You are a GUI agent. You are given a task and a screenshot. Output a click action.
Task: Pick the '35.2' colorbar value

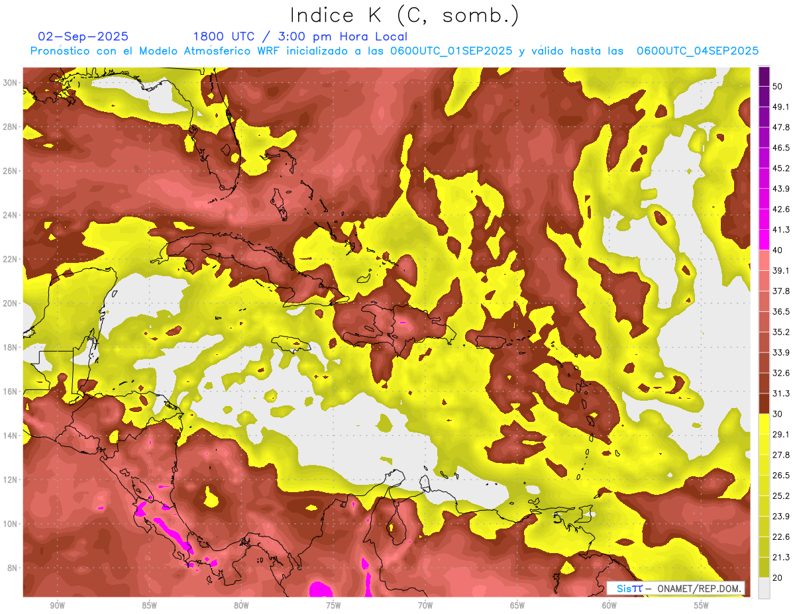[782, 332]
